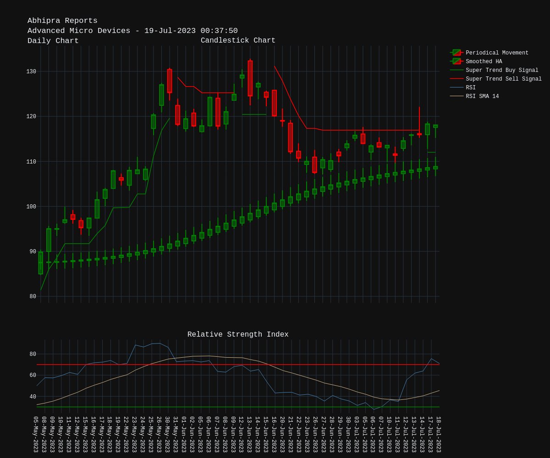Click the 60 label on the RSI axis
Viewport: 550px width, 458px height.
pos(33,375)
